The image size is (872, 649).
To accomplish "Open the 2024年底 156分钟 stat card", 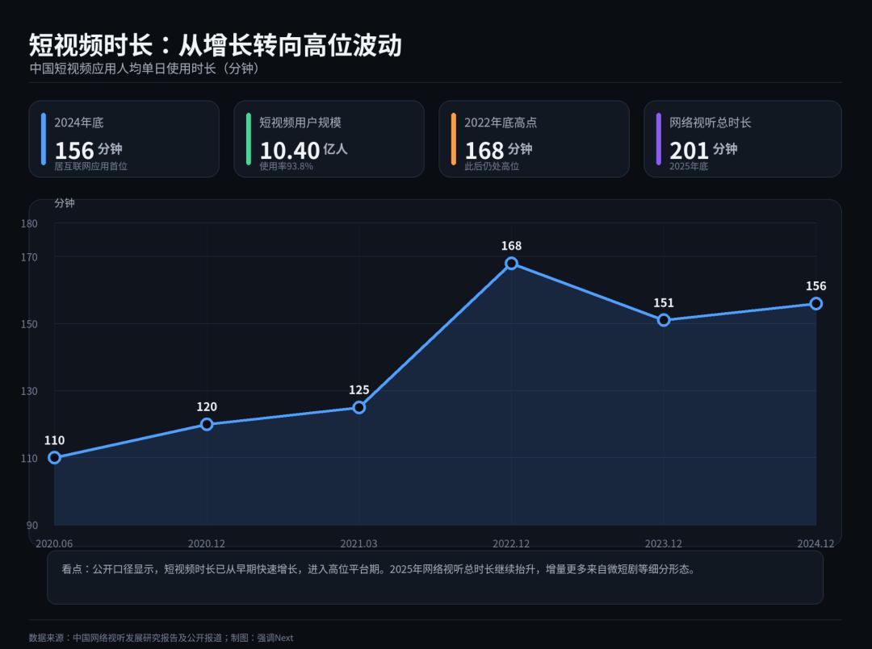I will (x=124, y=139).
